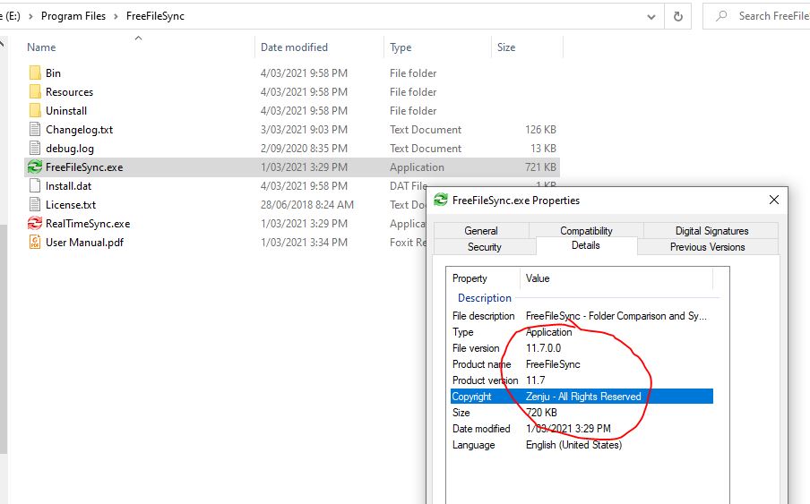Screen dimensions: 810x504
Task: Select the highlighted Copyright property row
Action: coord(582,397)
